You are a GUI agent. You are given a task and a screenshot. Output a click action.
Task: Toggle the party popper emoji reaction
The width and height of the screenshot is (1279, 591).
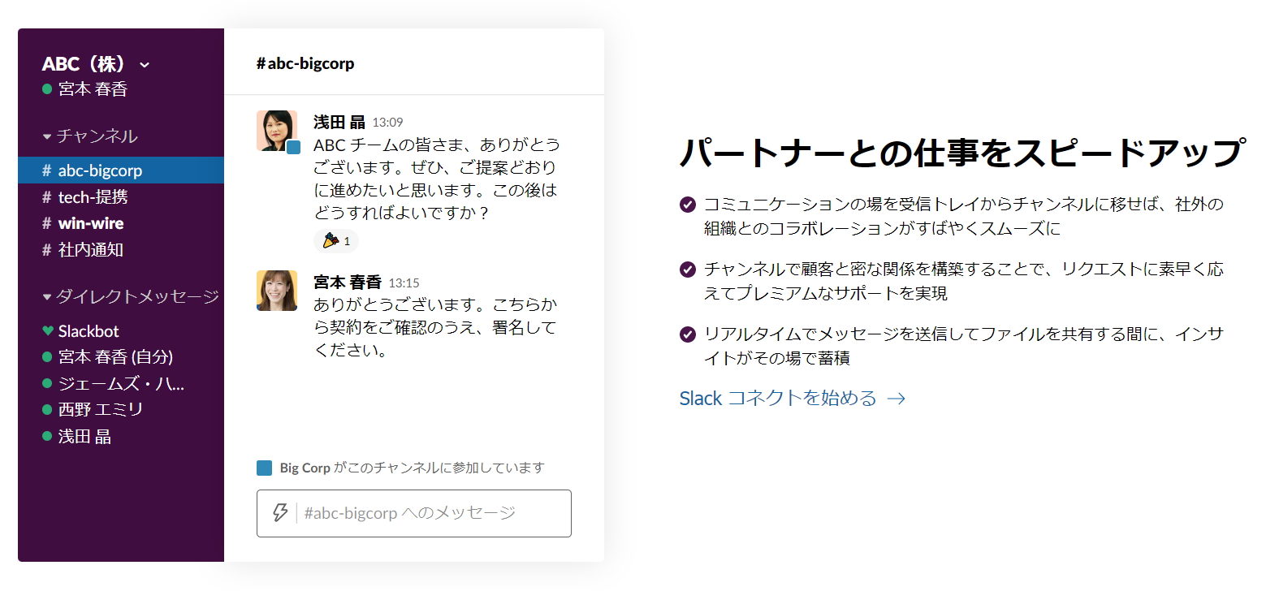335,240
